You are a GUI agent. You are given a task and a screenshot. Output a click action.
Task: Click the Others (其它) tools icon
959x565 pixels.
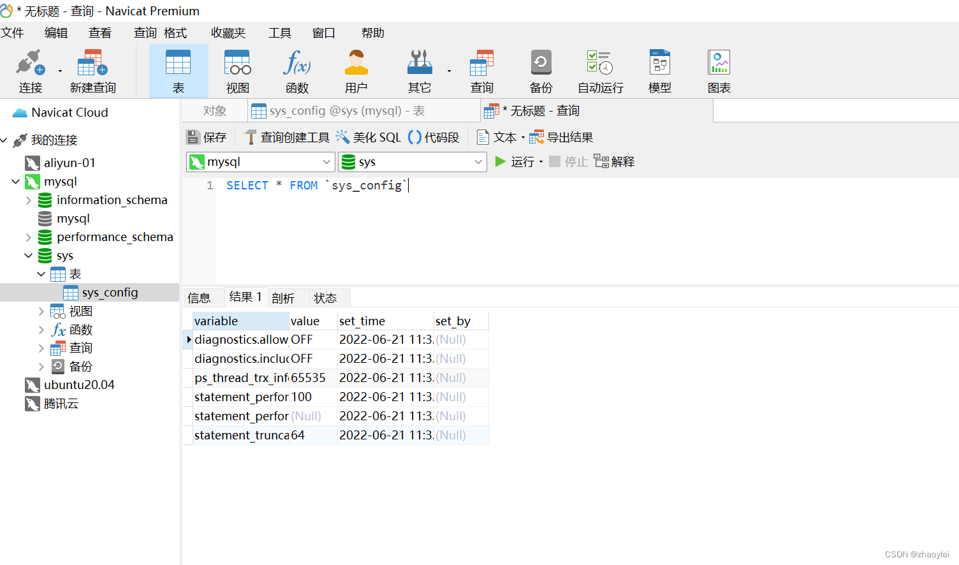[420, 71]
